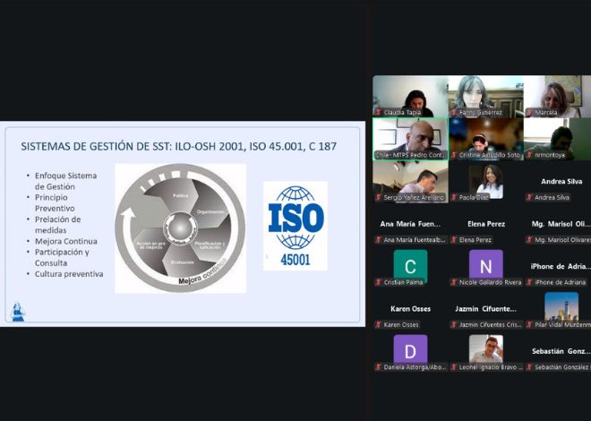Select Leonel Ignacio Bravo's photo tile
The width and height of the screenshot is (591, 421).
tap(485, 349)
